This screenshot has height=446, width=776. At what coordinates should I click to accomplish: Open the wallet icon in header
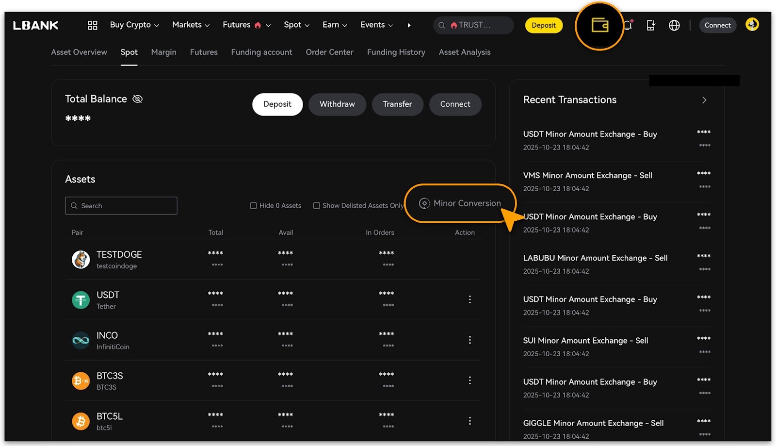[599, 25]
